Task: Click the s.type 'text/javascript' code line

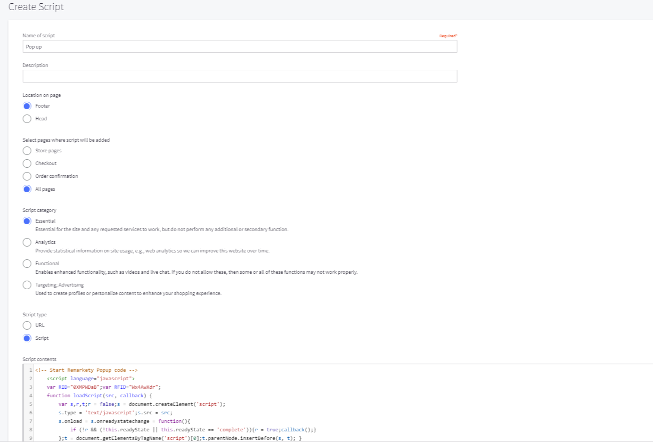Action: pos(116,412)
